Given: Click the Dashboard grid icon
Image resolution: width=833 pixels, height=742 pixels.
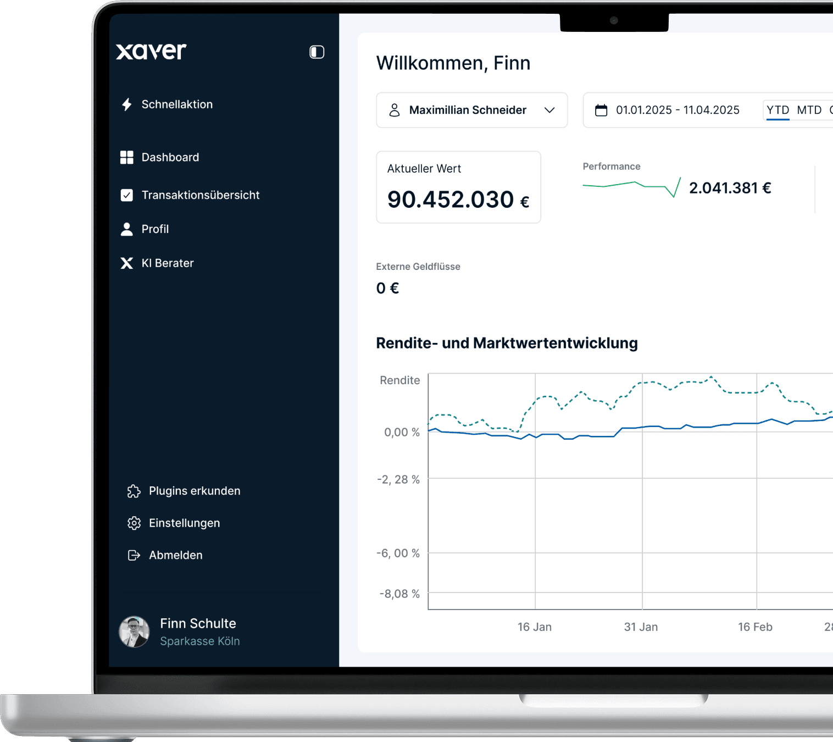Looking at the screenshot, I should coord(127,157).
